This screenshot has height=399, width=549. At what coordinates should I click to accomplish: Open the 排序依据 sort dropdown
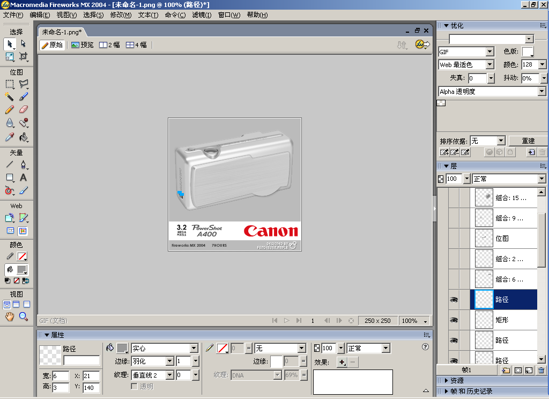[x=501, y=141]
